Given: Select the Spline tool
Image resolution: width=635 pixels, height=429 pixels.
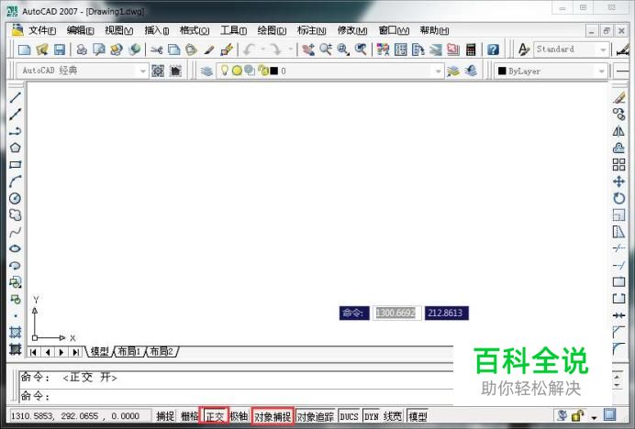Looking at the screenshot, I should point(16,232).
